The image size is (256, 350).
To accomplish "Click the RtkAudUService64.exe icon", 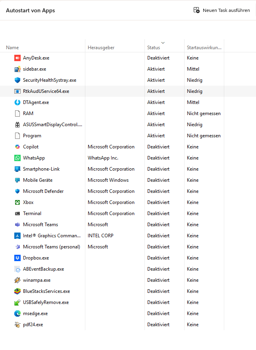I will click(x=17, y=91).
